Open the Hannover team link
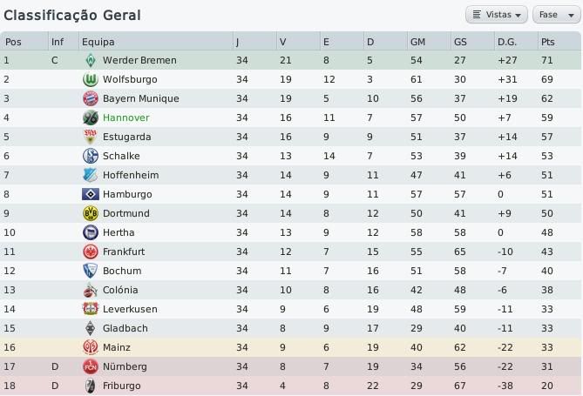The height and width of the screenshot is (396, 583). [x=125, y=118]
